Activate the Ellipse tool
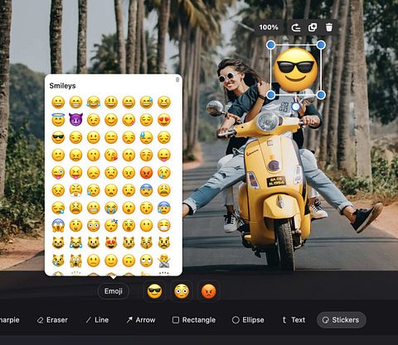The image size is (398, 345). tap(248, 320)
